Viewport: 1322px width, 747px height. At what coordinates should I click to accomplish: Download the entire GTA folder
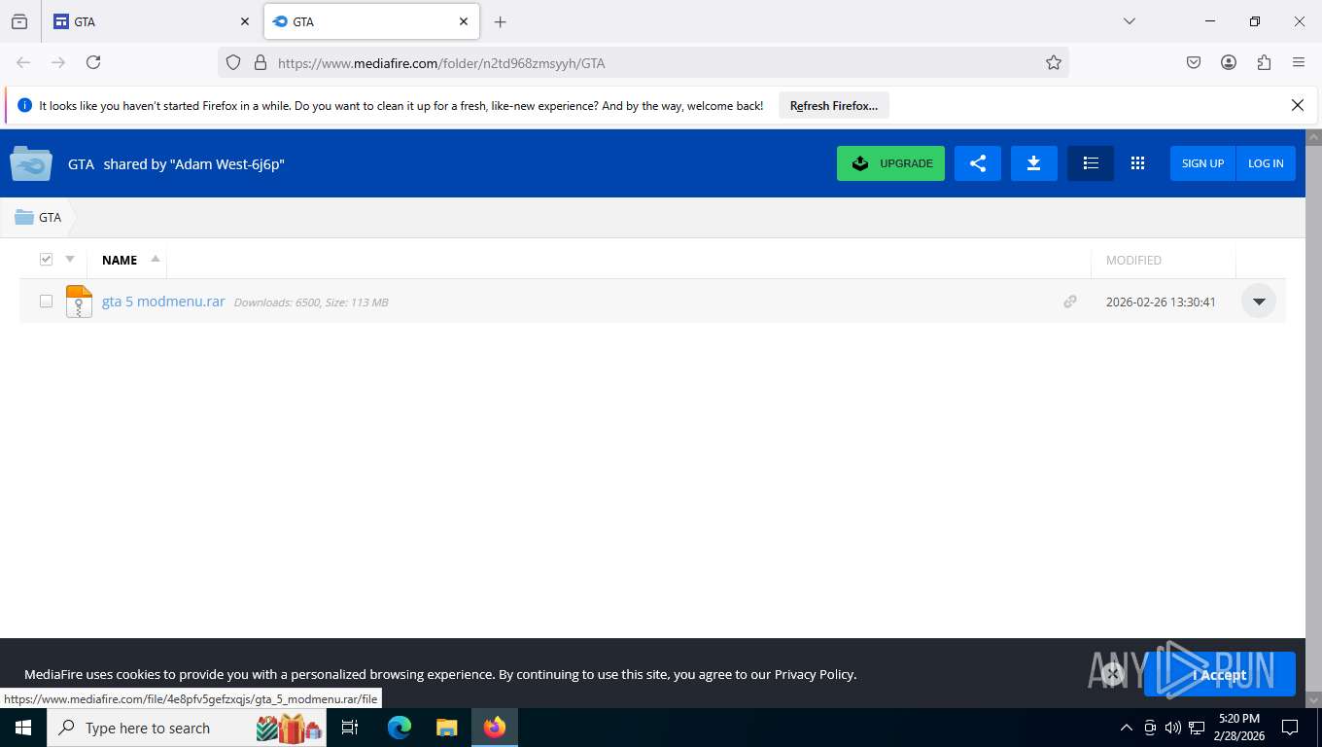[x=1034, y=163]
